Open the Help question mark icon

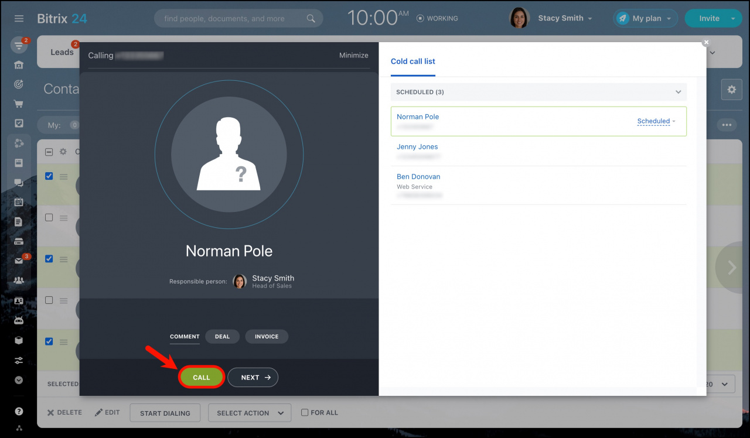point(19,412)
